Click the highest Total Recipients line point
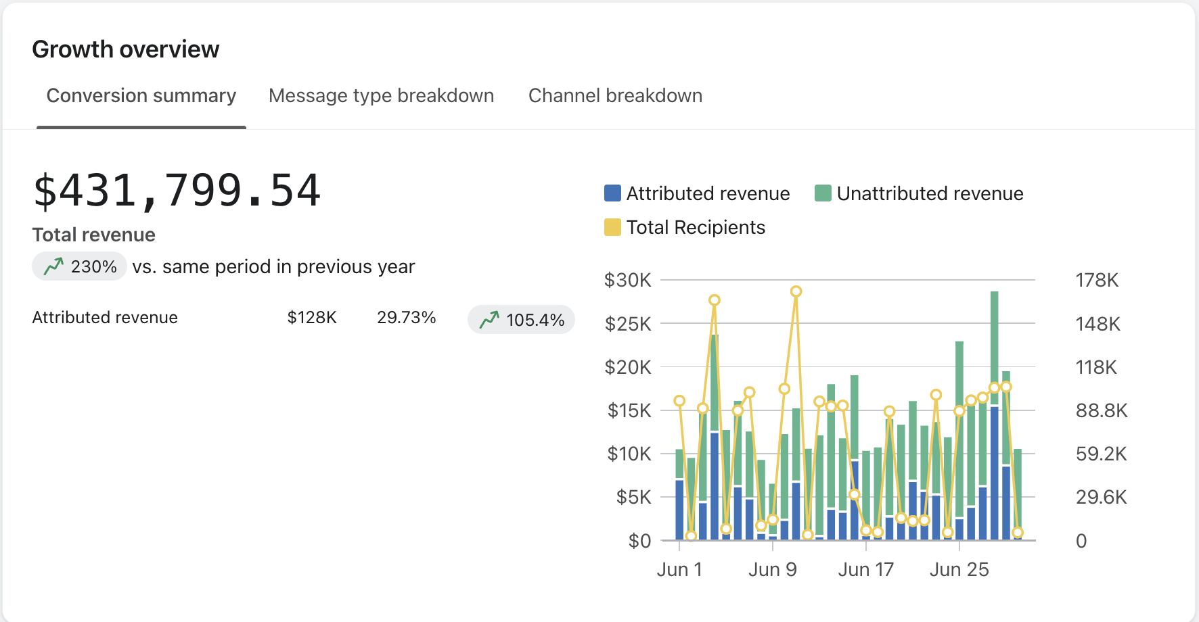The width and height of the screenshot is (1199, 622). 796,291
